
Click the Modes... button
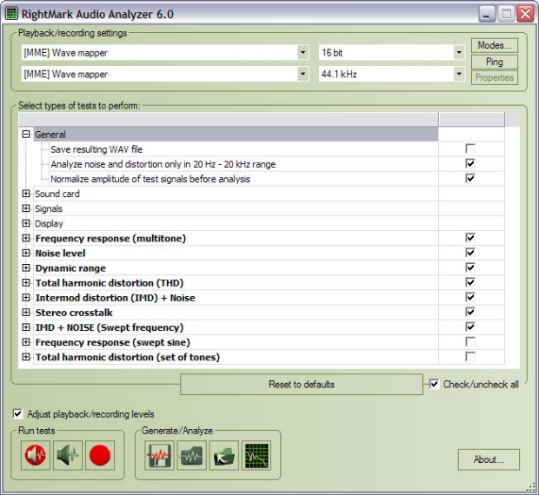pos(495,45)
